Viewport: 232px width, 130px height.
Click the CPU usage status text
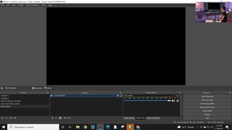click(216, 122)
